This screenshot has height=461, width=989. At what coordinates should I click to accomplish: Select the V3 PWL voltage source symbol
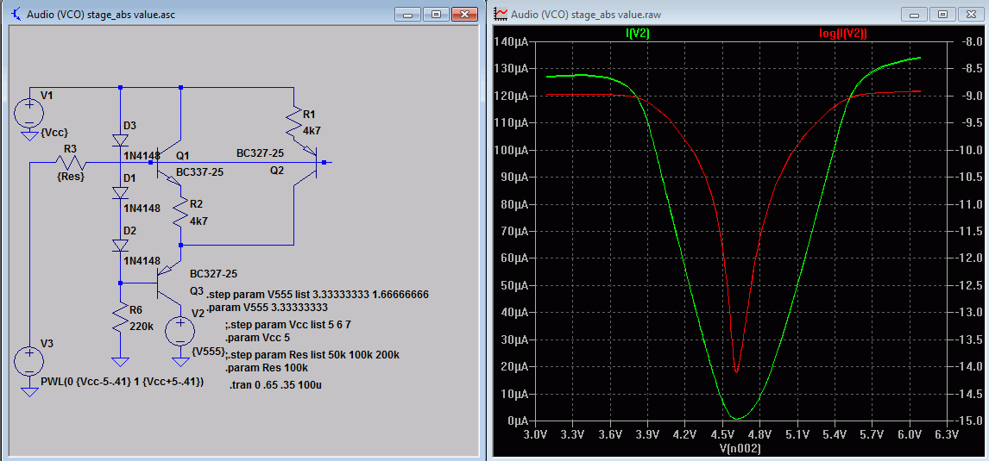click(29, 361)
